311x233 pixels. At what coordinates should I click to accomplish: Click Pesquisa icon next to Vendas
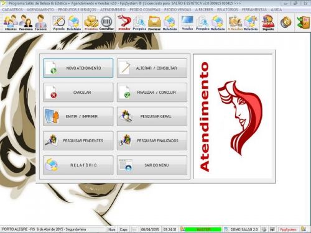(x=202, y=23)
